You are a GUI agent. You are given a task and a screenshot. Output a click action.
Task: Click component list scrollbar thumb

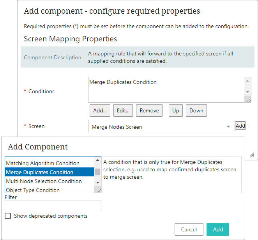pos(98,172)
